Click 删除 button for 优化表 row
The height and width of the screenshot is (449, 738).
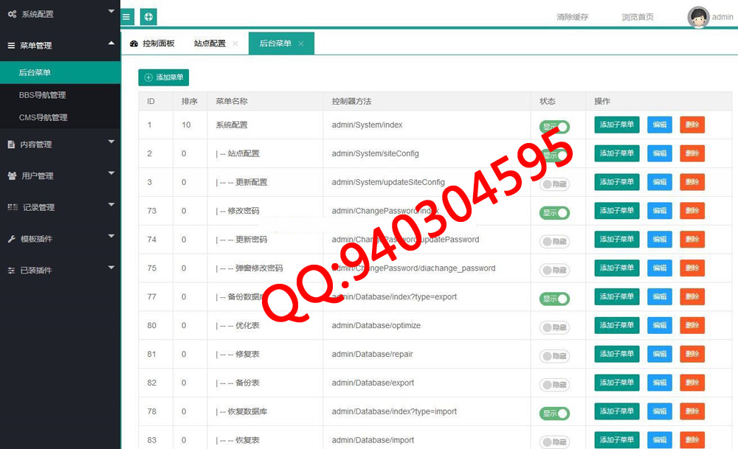(692, 325)
